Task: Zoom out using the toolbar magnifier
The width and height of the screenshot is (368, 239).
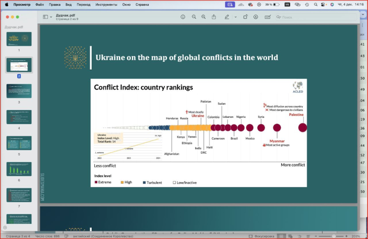Action: (x=194, y=17)
